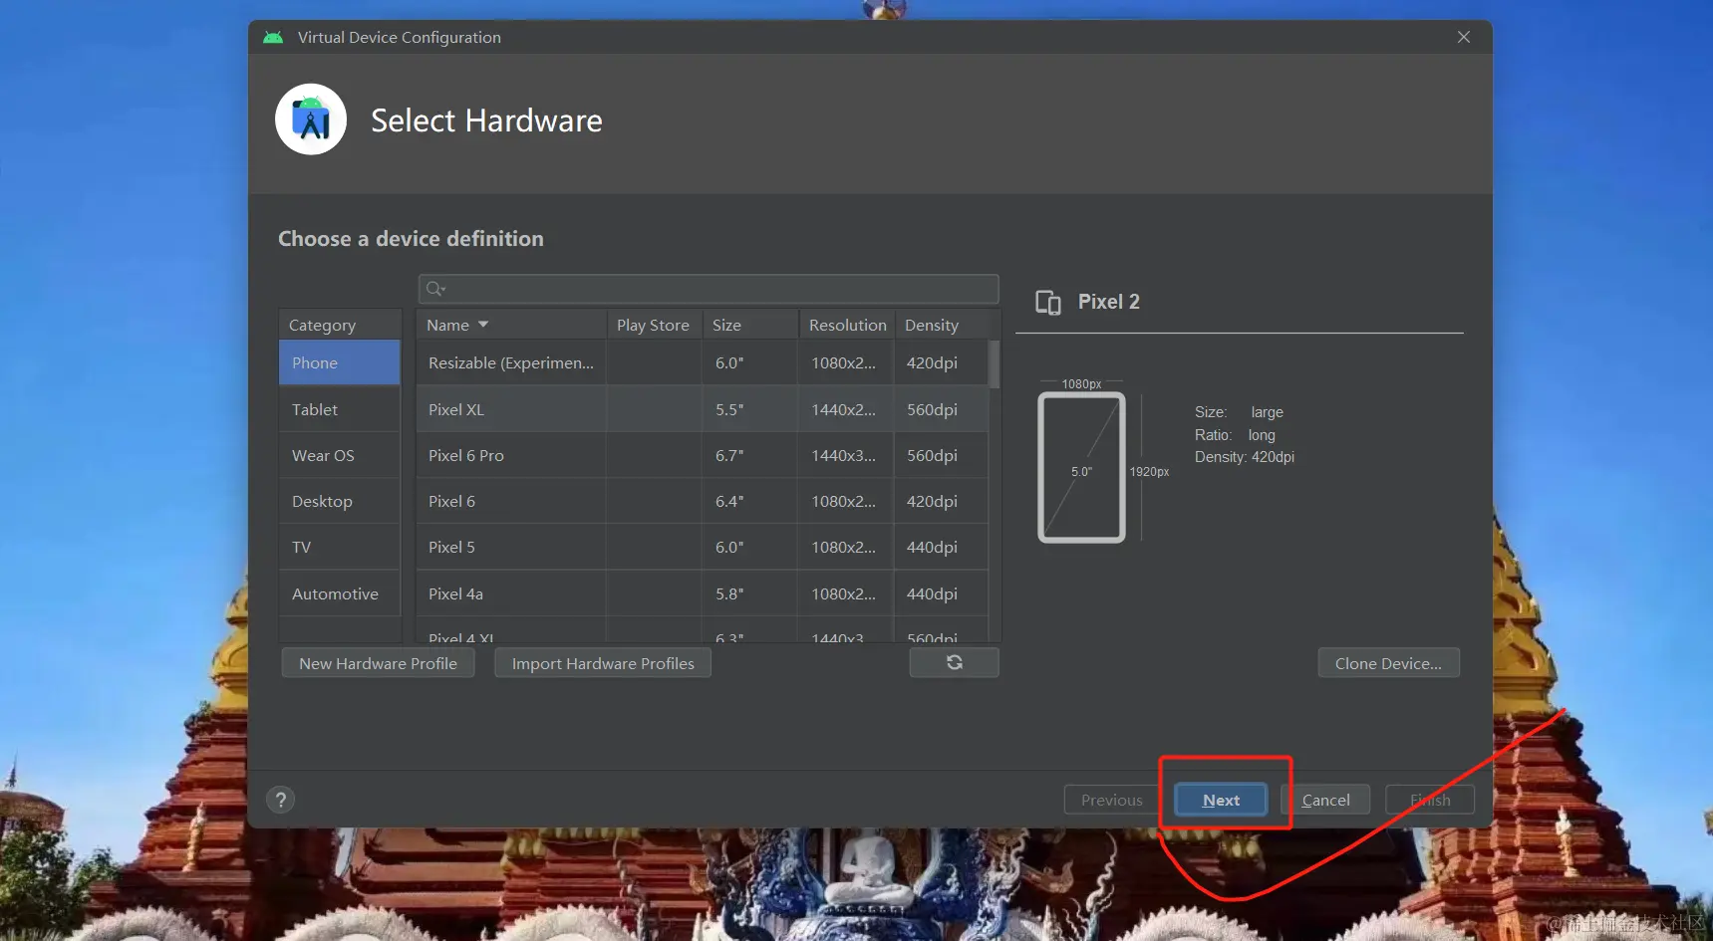Click the refresh device list icon button

tap(954, 663)
